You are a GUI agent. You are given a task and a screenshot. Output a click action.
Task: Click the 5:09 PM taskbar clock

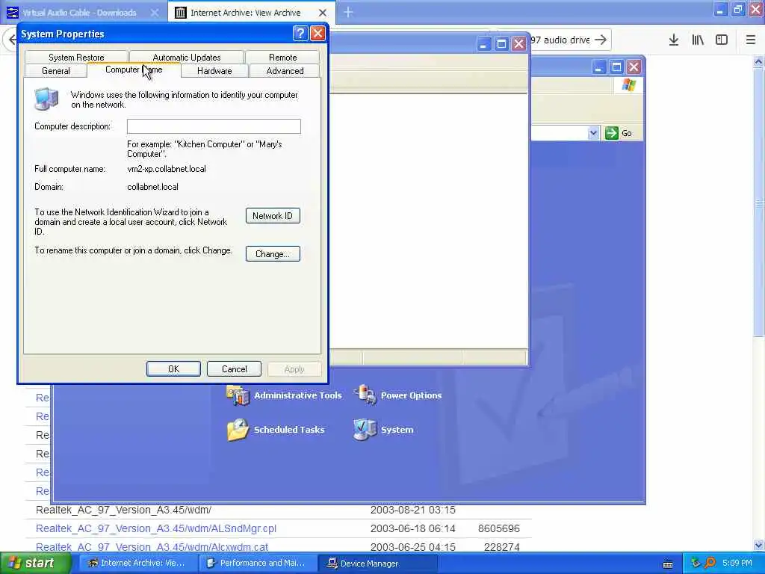coord(737,564)
